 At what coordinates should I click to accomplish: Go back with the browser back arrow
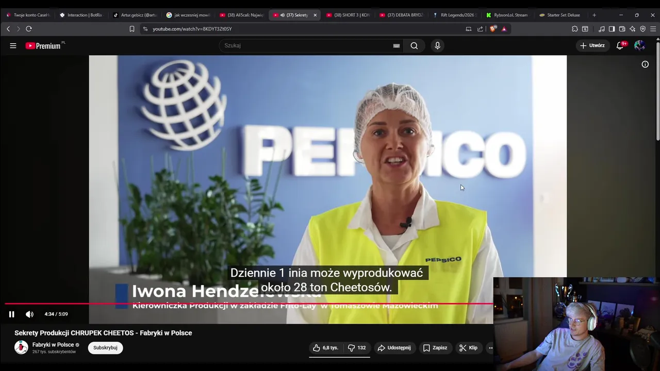[8, 29]
